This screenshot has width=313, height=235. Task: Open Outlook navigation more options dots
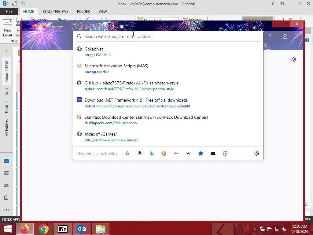(6, 210)
